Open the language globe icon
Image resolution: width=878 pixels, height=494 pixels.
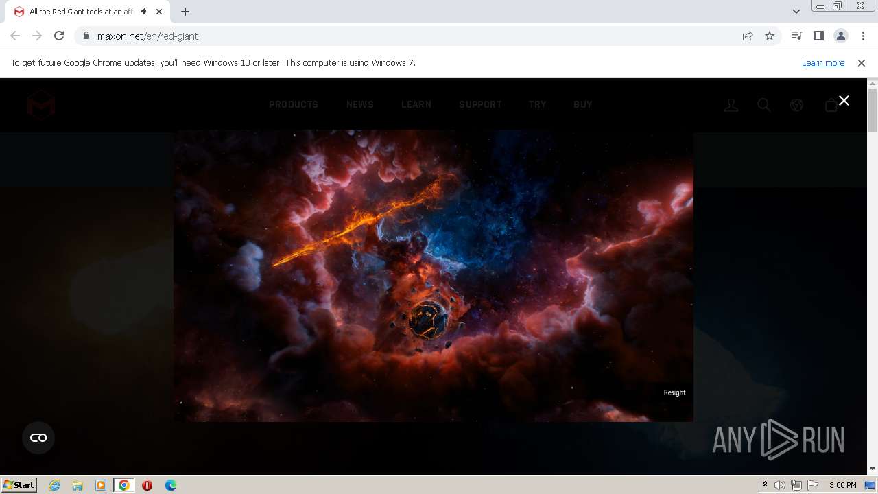(x=796, y=105)
